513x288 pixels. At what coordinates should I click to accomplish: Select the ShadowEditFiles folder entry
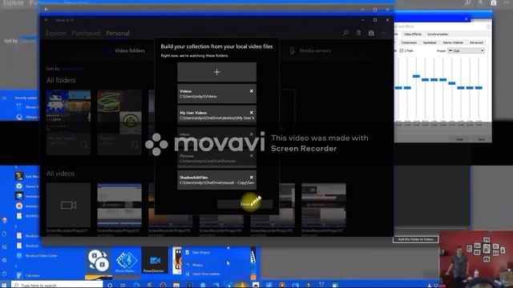click(216, 180)
